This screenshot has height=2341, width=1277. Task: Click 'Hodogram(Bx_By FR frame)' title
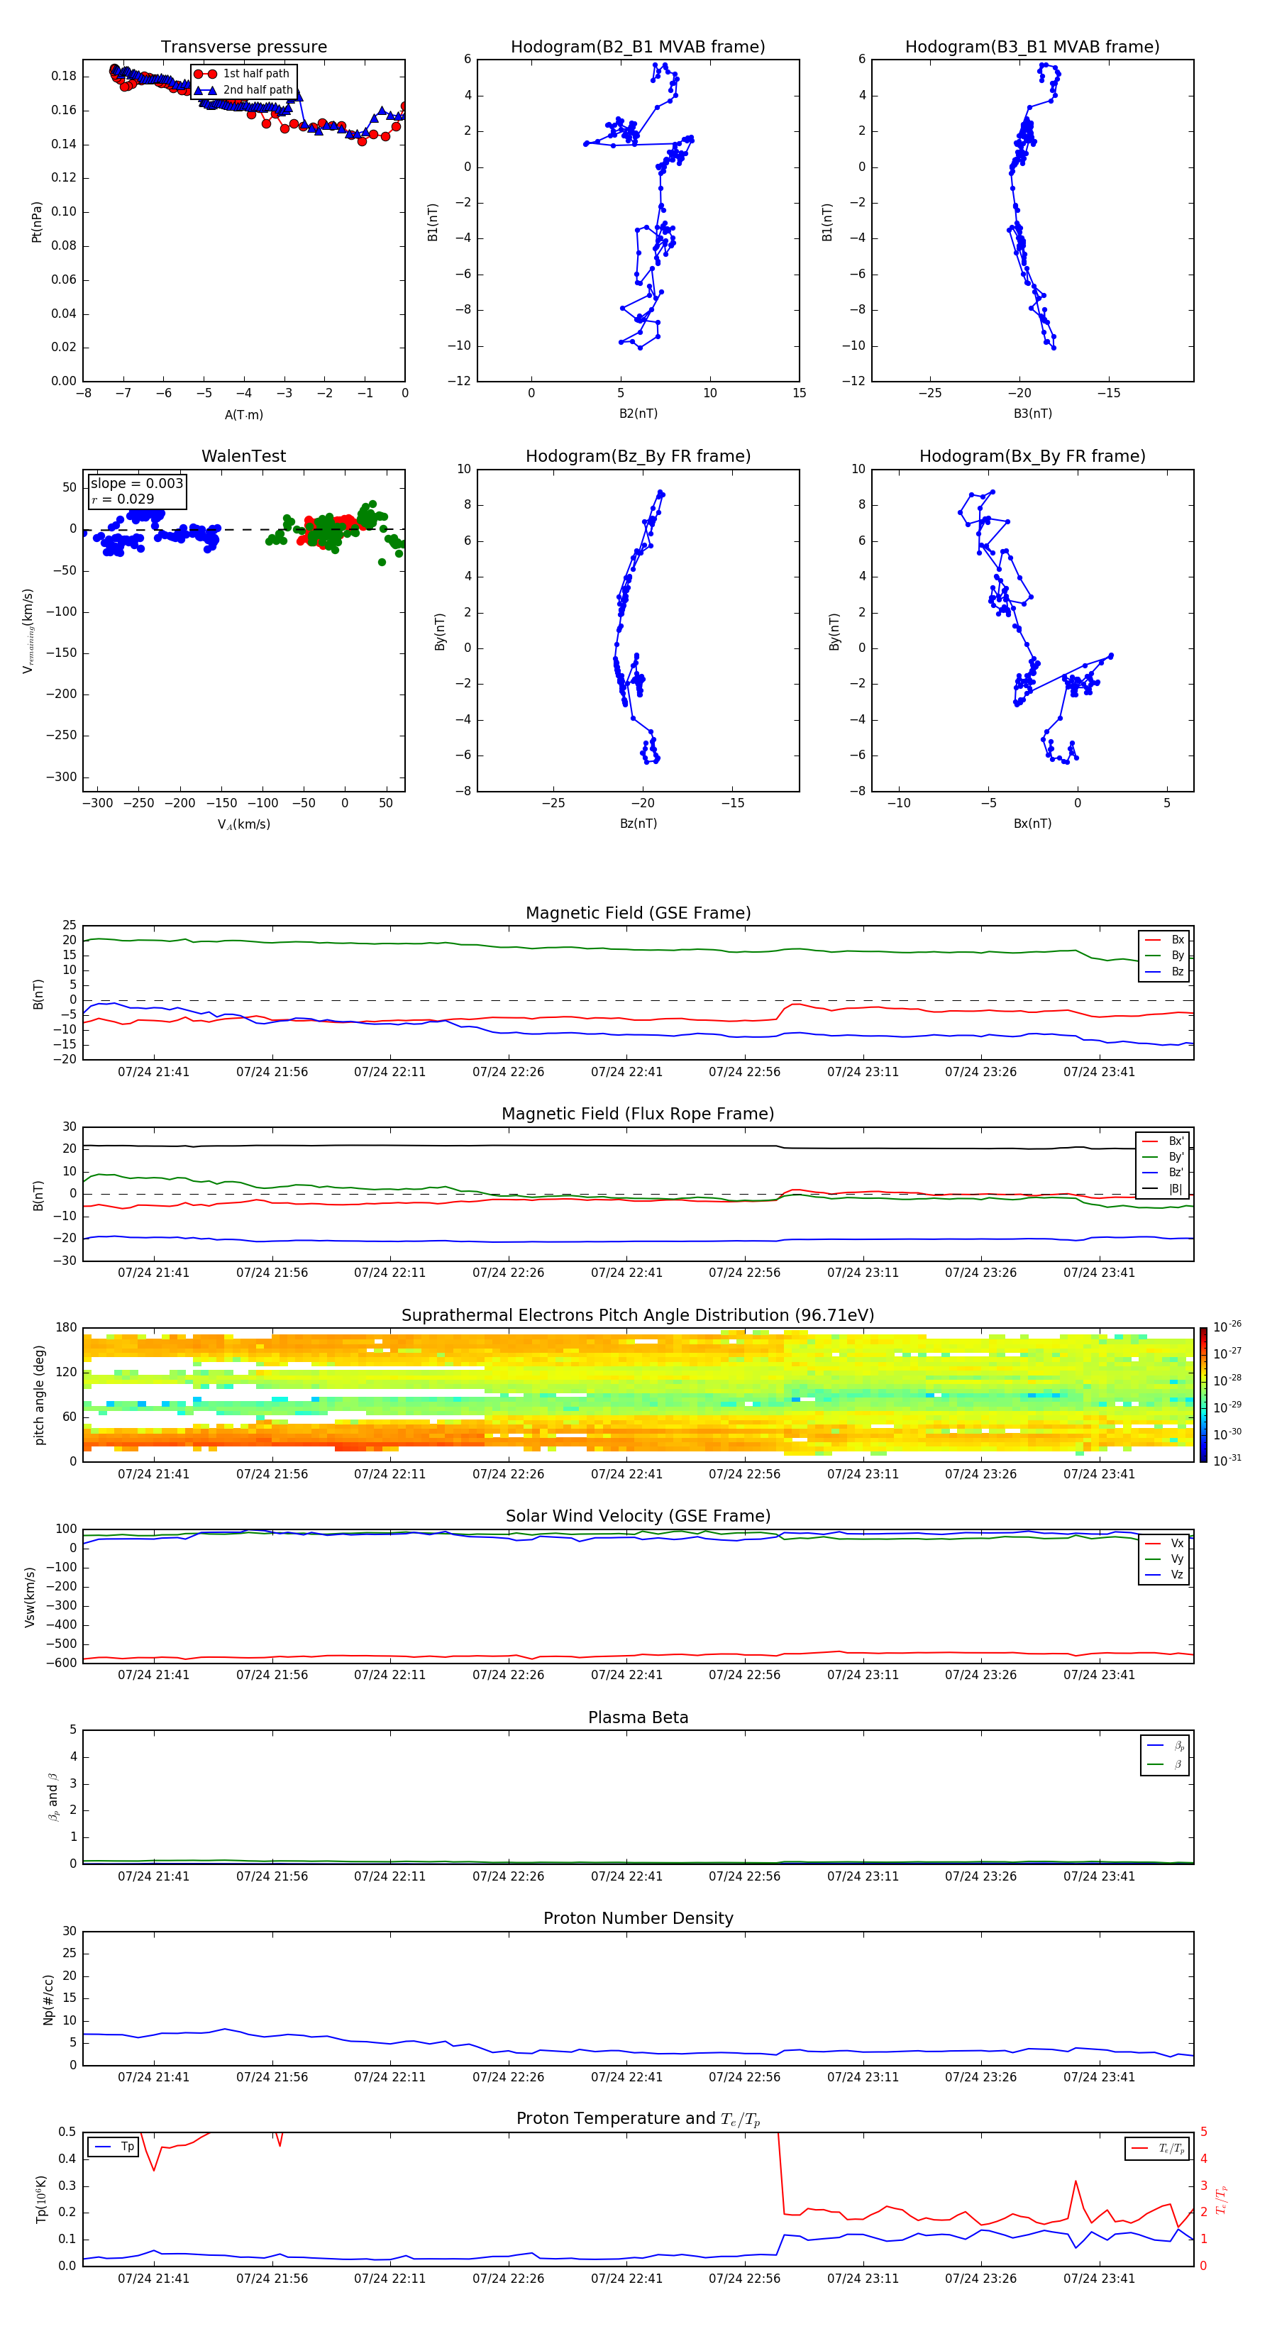click(1032, 456)
